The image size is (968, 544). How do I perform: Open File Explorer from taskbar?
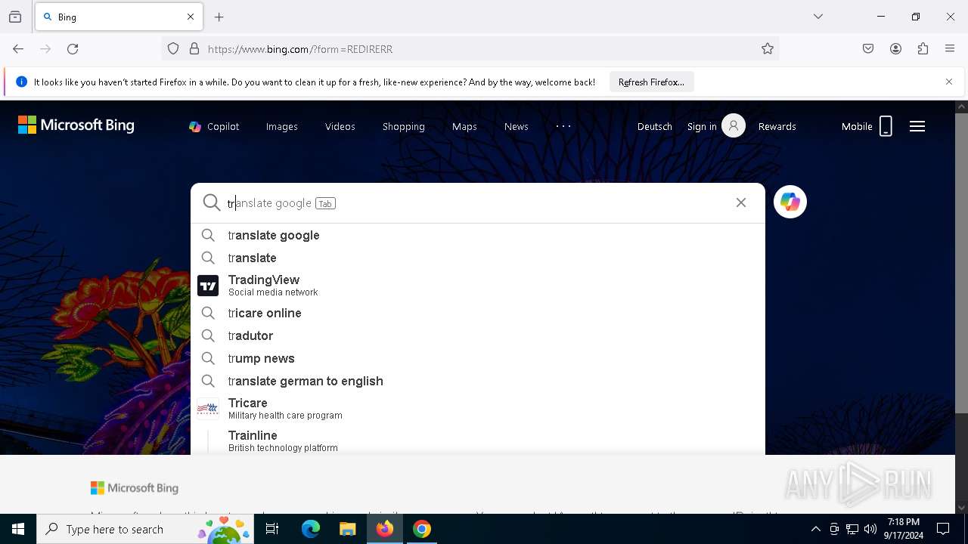(347, 529)
